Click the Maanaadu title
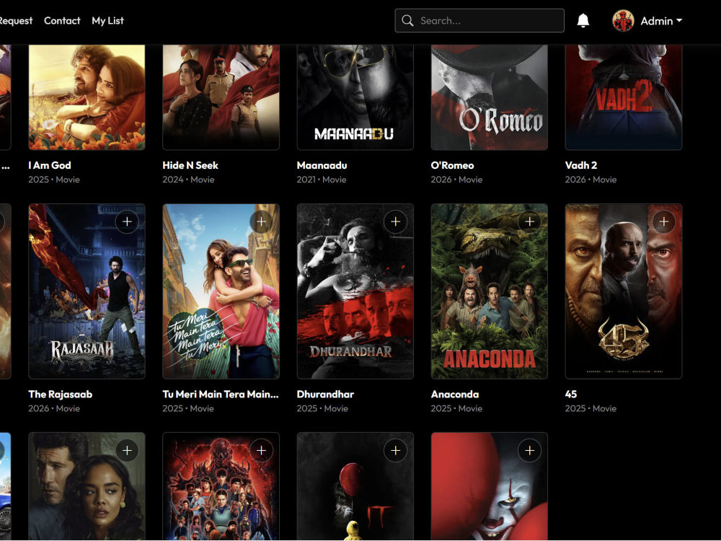The width and height of the screenshot is (721, 541). click(322, 165)
